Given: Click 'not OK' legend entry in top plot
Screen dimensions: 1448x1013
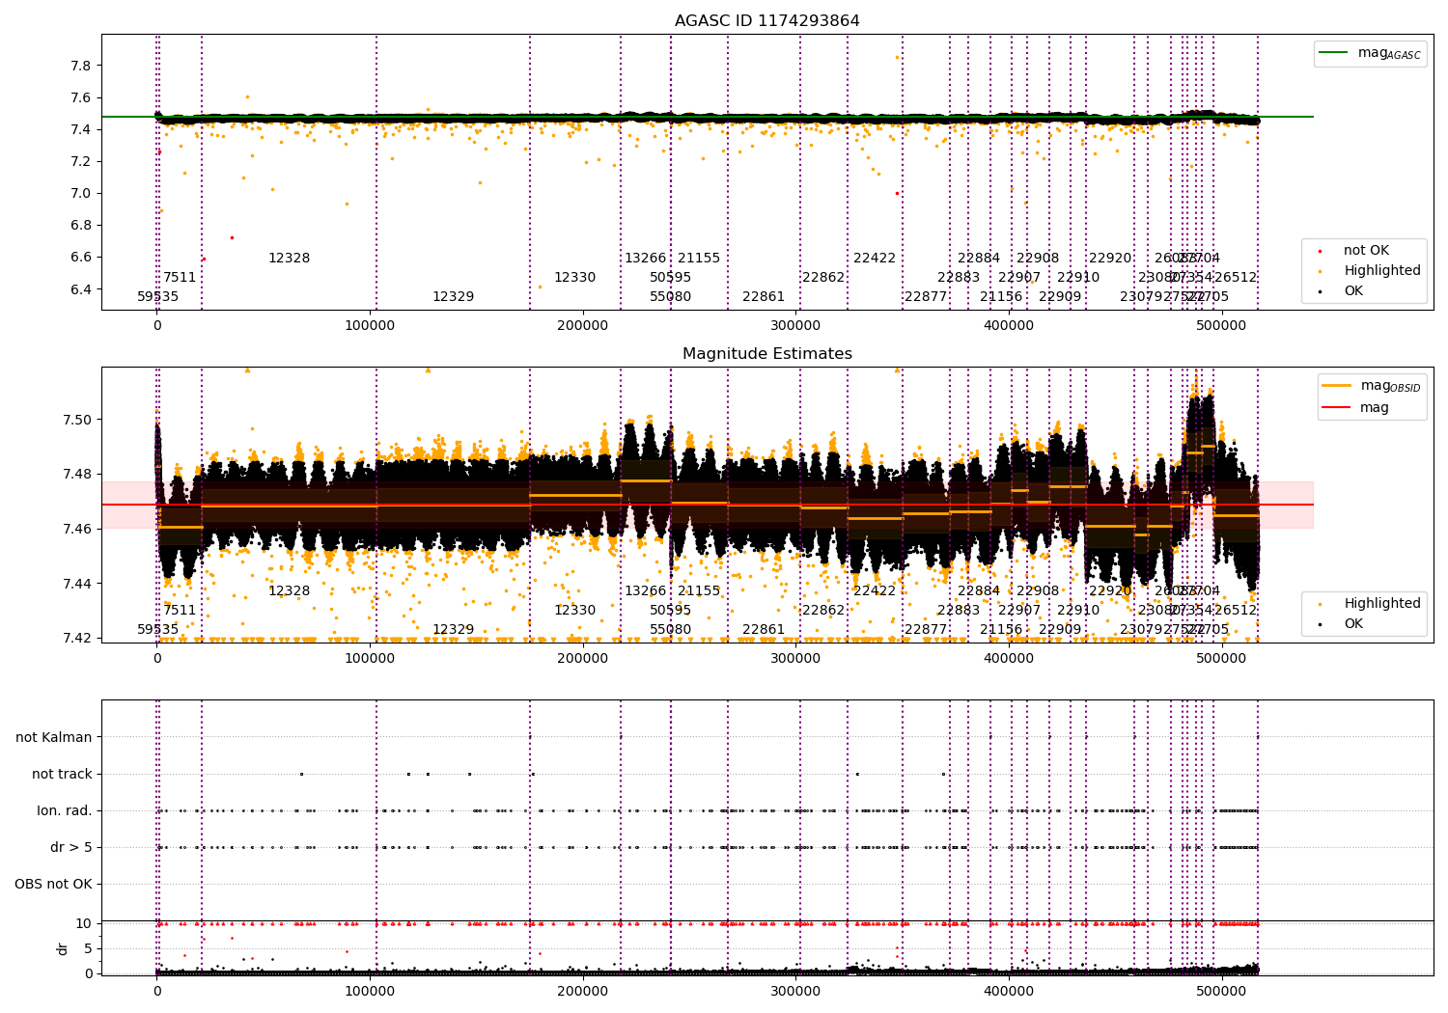Looking at the screenshot, I should click(1366, 251).
